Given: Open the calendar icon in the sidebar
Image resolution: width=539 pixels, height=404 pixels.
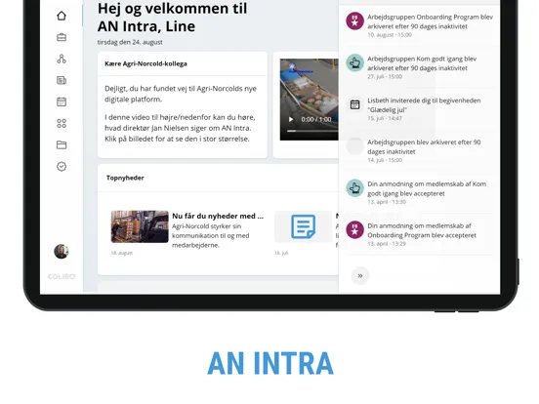Looking at the screenshot, I should point(62,102).
